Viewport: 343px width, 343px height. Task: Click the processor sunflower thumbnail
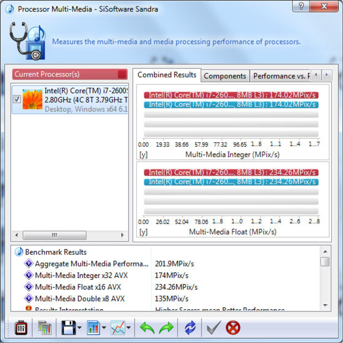[x=32, y=99]
